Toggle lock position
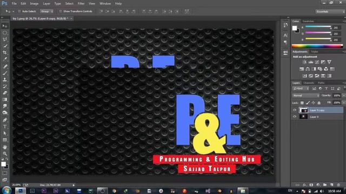Image resolution: width=346 pixels, height=194 pixels. coord(314,103)
